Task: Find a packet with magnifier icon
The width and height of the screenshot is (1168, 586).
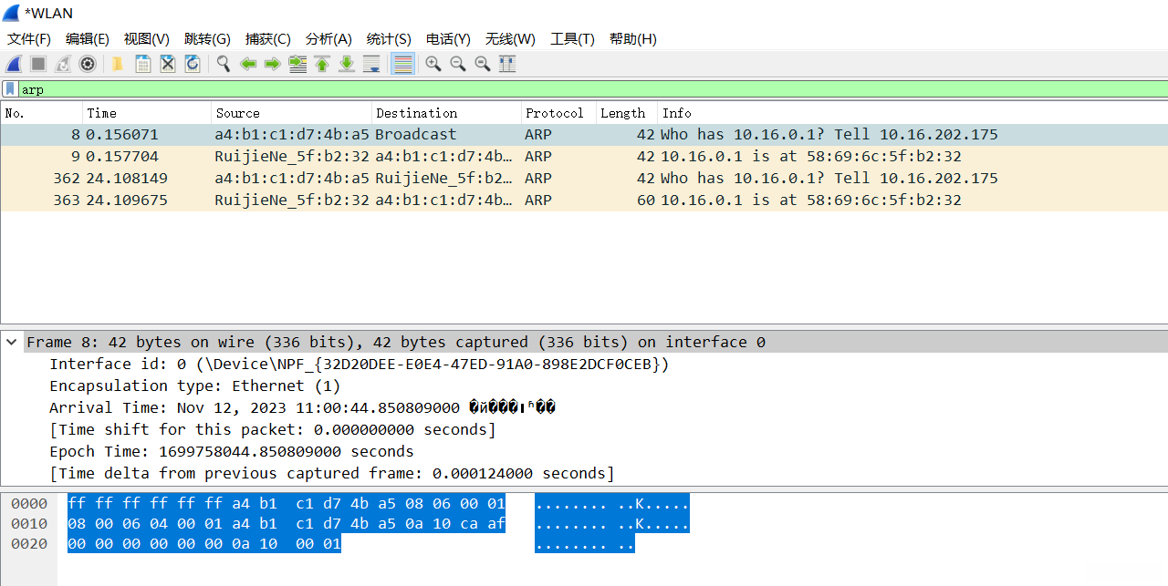Action: coord(223,64)
